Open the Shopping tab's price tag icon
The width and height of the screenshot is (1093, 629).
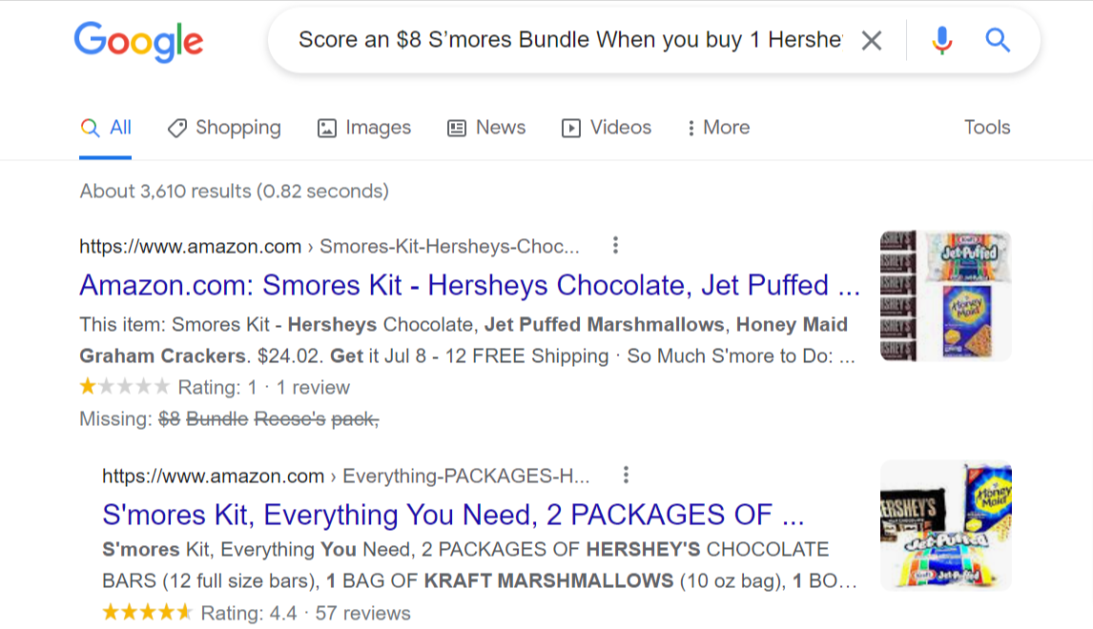click(177, 127)
